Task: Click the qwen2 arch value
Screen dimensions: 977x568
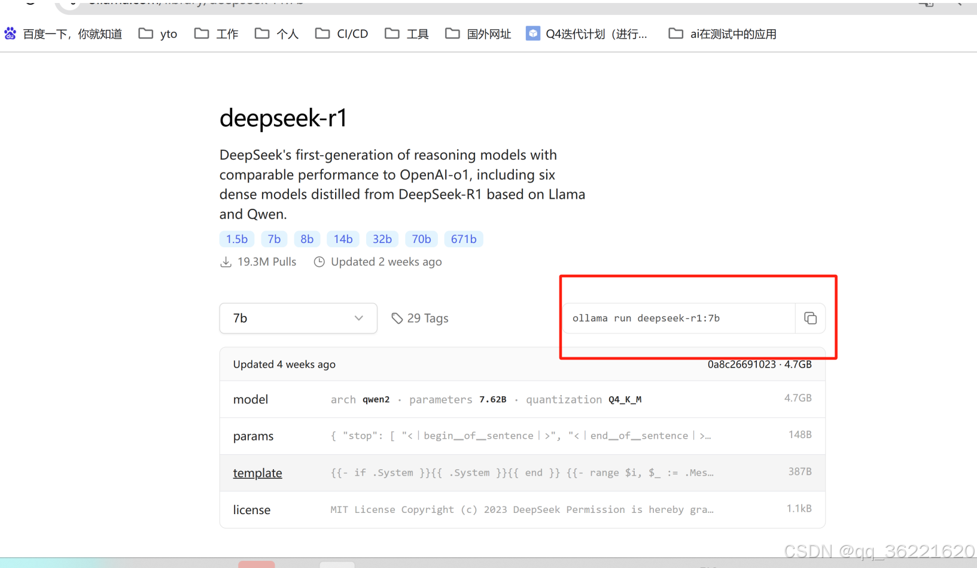Action: click(376, 400)
